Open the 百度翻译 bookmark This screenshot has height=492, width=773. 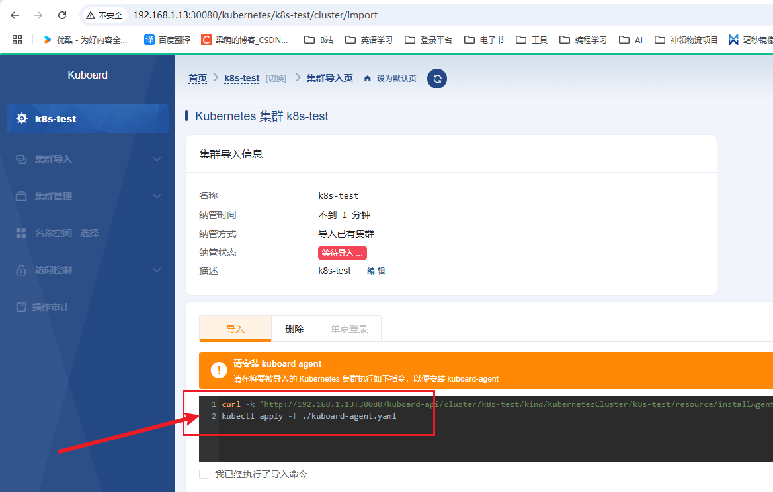tap(167, 40)
